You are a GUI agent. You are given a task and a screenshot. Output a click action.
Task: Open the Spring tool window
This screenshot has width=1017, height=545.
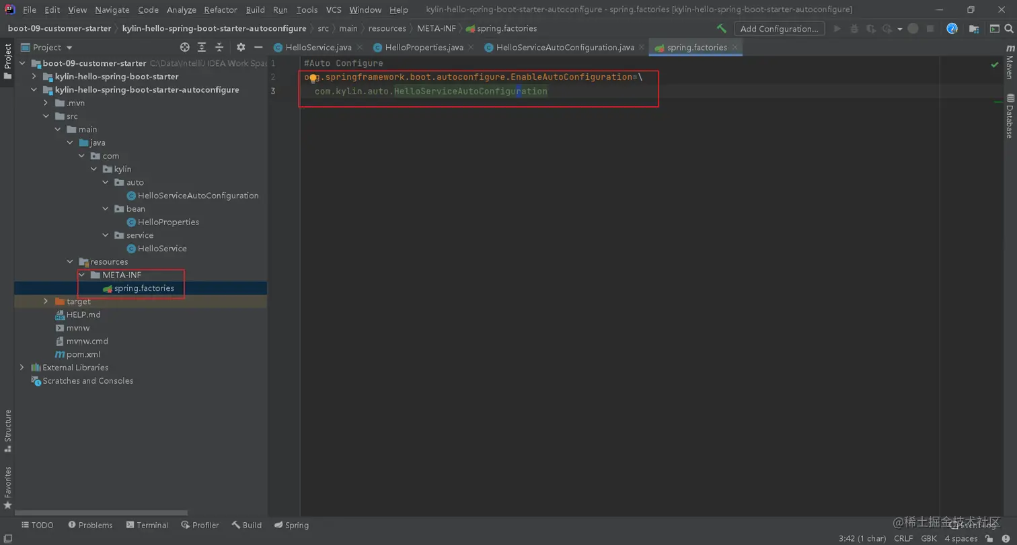[291, 525]
